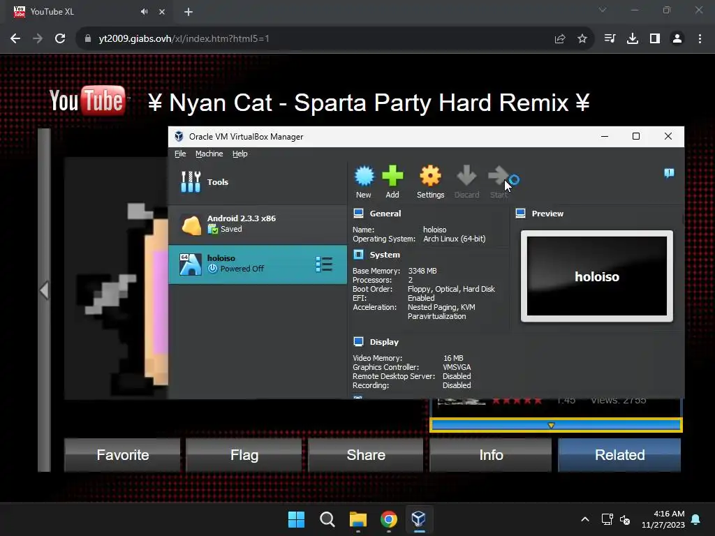Click the 3348 MB base memory value
Viewport: 715px width, 536px height.
point(422,271)
